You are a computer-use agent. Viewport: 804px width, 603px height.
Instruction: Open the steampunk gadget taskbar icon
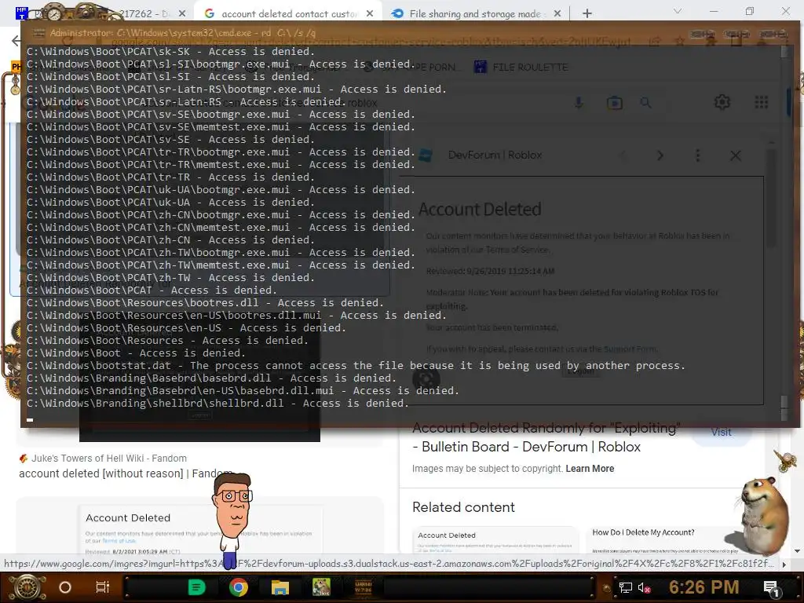click(x=363, y=587)
